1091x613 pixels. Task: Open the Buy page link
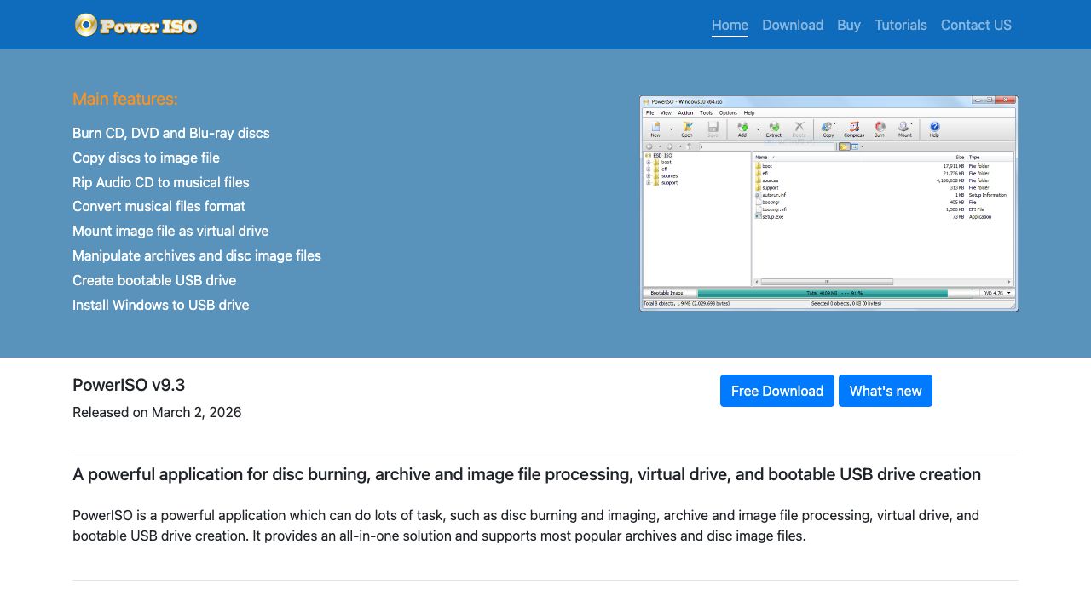(849, 25)
